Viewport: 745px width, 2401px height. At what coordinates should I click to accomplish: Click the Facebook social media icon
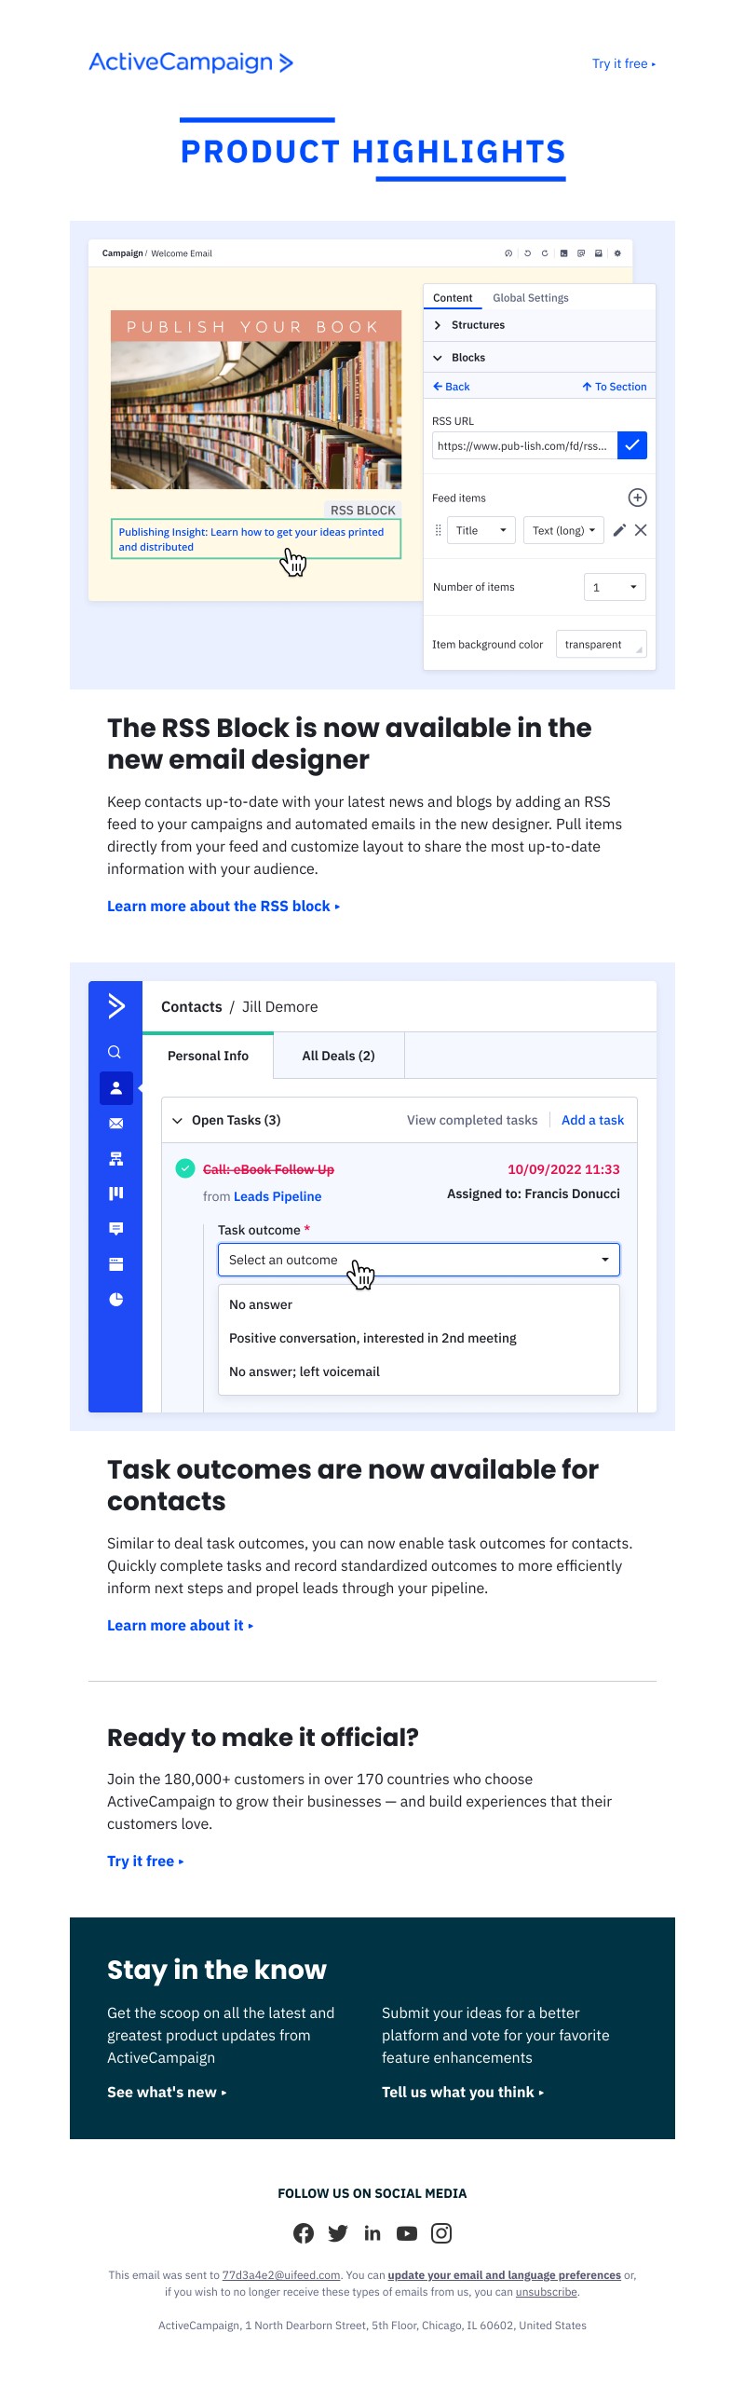[x=304, y=2233]
